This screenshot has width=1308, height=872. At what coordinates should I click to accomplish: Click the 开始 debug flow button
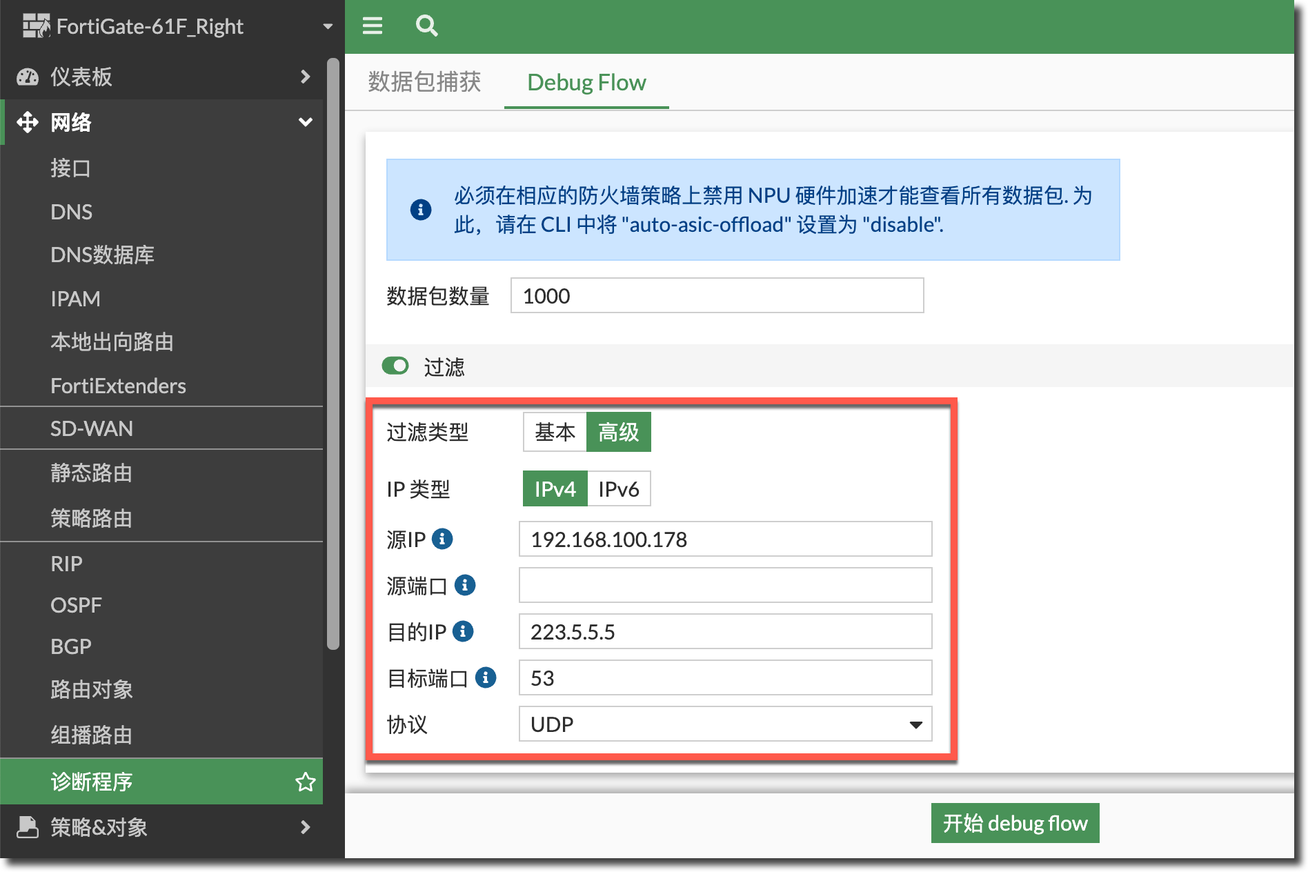point(1015,823)
